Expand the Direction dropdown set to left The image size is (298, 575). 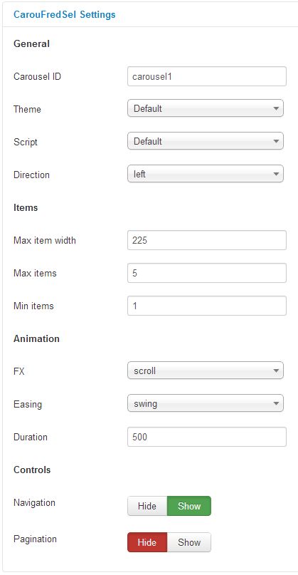(x=206, y=174)
